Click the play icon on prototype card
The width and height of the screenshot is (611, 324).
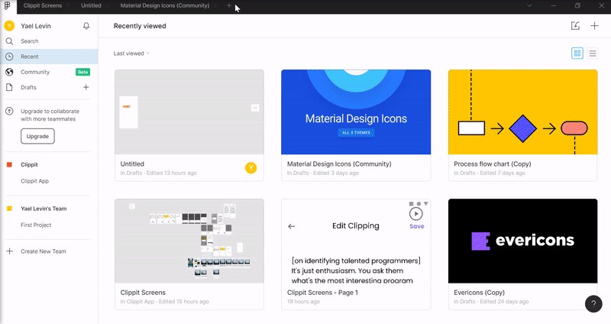point(415,214)
